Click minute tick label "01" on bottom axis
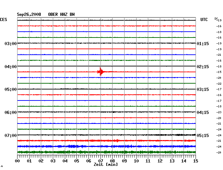The height and width of the screenshot is (170, 223). pos(29,161)
